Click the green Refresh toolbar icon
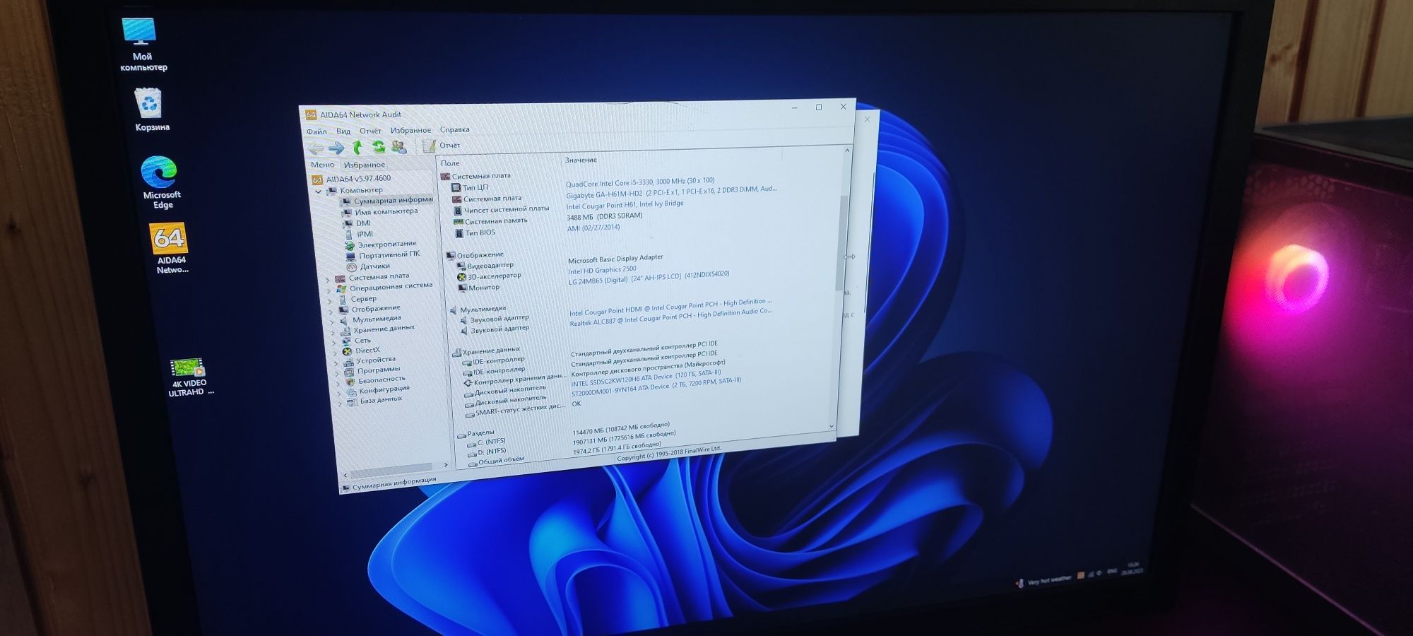Screen dimensions: 1413x636 pos(379,147)
